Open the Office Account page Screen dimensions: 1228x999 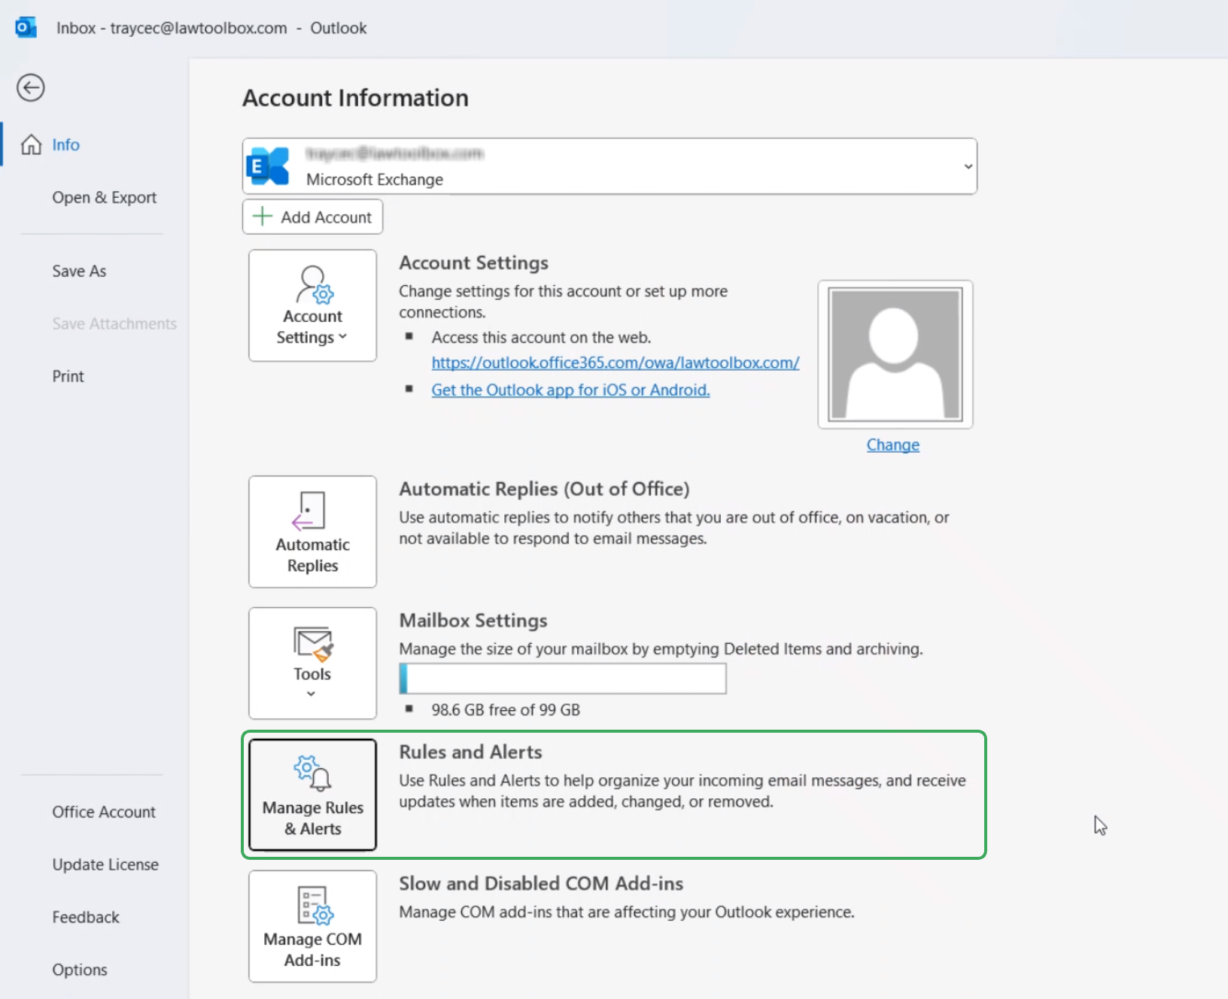[x=104, y=812]
